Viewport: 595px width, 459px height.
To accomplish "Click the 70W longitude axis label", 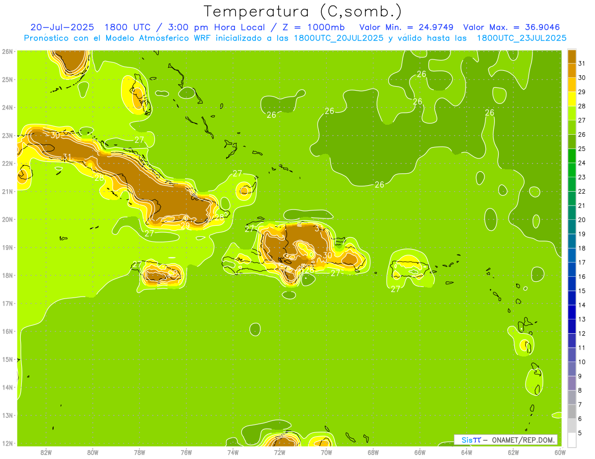I will click(x=326, y=452).
